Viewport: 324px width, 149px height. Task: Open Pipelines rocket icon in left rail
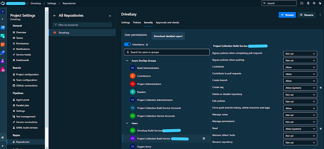3,53
